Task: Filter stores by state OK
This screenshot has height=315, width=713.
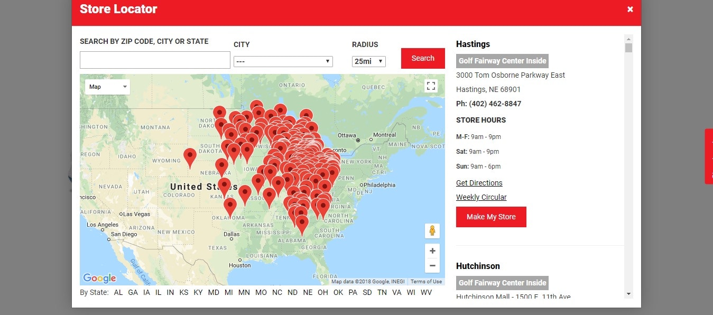Action: 338,292
